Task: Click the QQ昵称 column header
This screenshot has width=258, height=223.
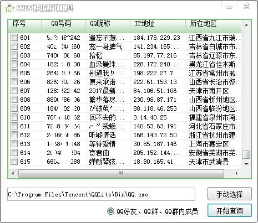Action: [108, 26]
